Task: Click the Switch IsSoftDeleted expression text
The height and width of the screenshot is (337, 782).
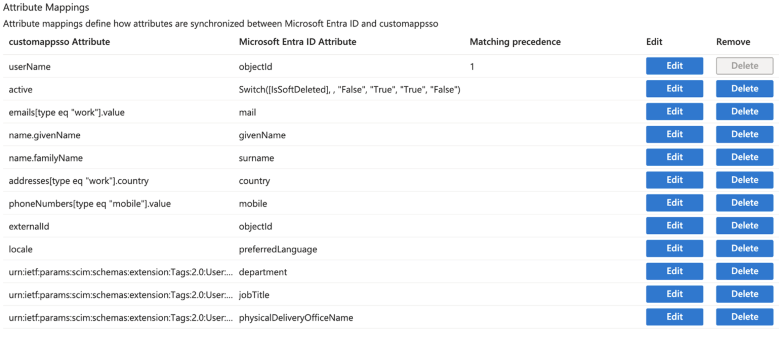Action: pos(349,90)
